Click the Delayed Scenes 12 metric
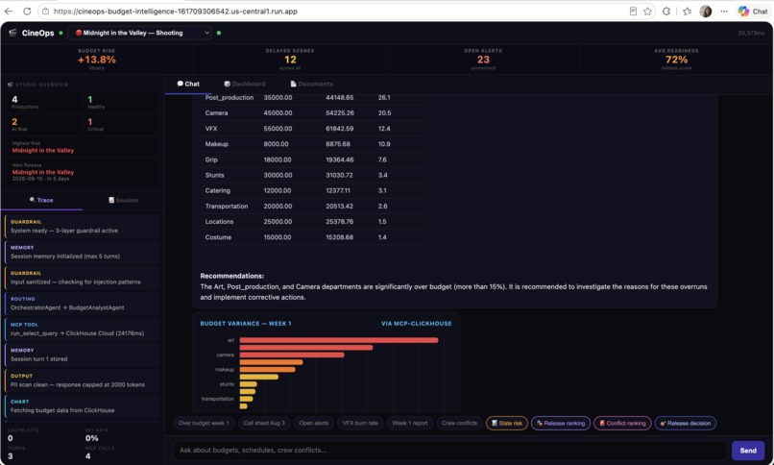Screen dimensions: 774x465 pos(290,60)
